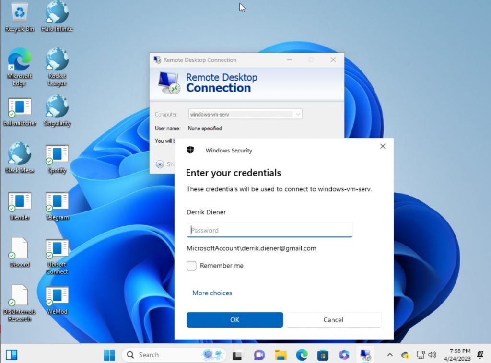This screenshot has width=491, height=363.
Task: Open the volume control in system tray
Action: tap(433, 355)
